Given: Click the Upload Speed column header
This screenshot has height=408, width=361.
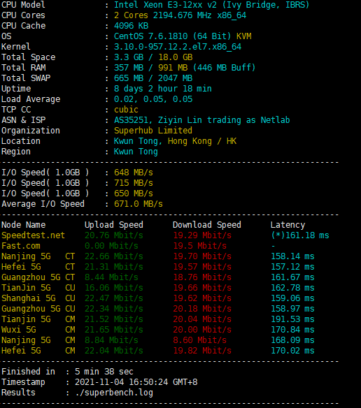Looking at the screenshot, I should coord(114,225).
